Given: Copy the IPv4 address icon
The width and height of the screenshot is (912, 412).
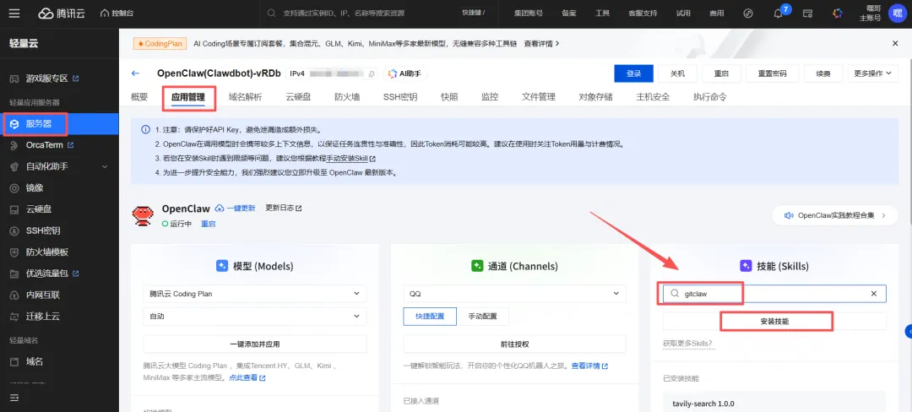Looking at the screenshot, I should (372, 73).
